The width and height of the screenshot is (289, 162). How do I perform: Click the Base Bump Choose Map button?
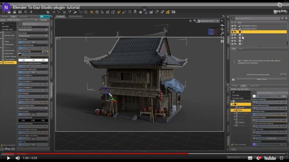[x=271, y=139]
